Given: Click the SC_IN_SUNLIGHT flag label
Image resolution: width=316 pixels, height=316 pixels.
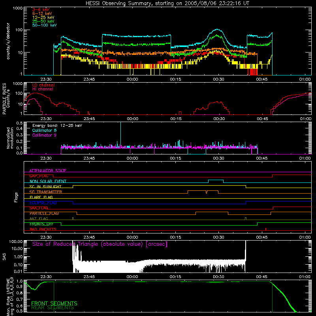Looking at the screenshot, I should [45, 186].
